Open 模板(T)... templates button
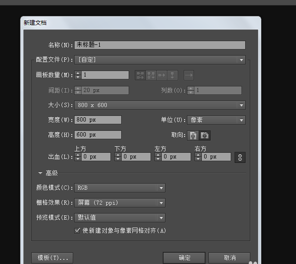 coord(52,257)
